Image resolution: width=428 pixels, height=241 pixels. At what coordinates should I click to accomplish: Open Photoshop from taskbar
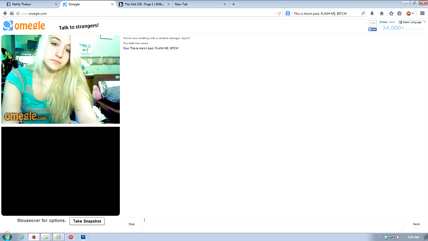83,237
